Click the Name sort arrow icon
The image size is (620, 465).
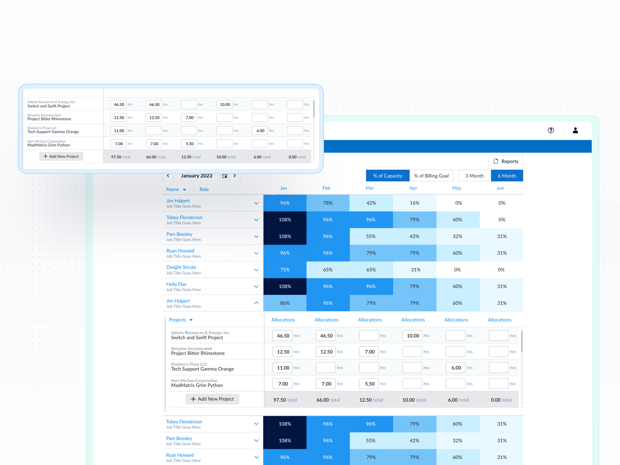coord(184,190)
